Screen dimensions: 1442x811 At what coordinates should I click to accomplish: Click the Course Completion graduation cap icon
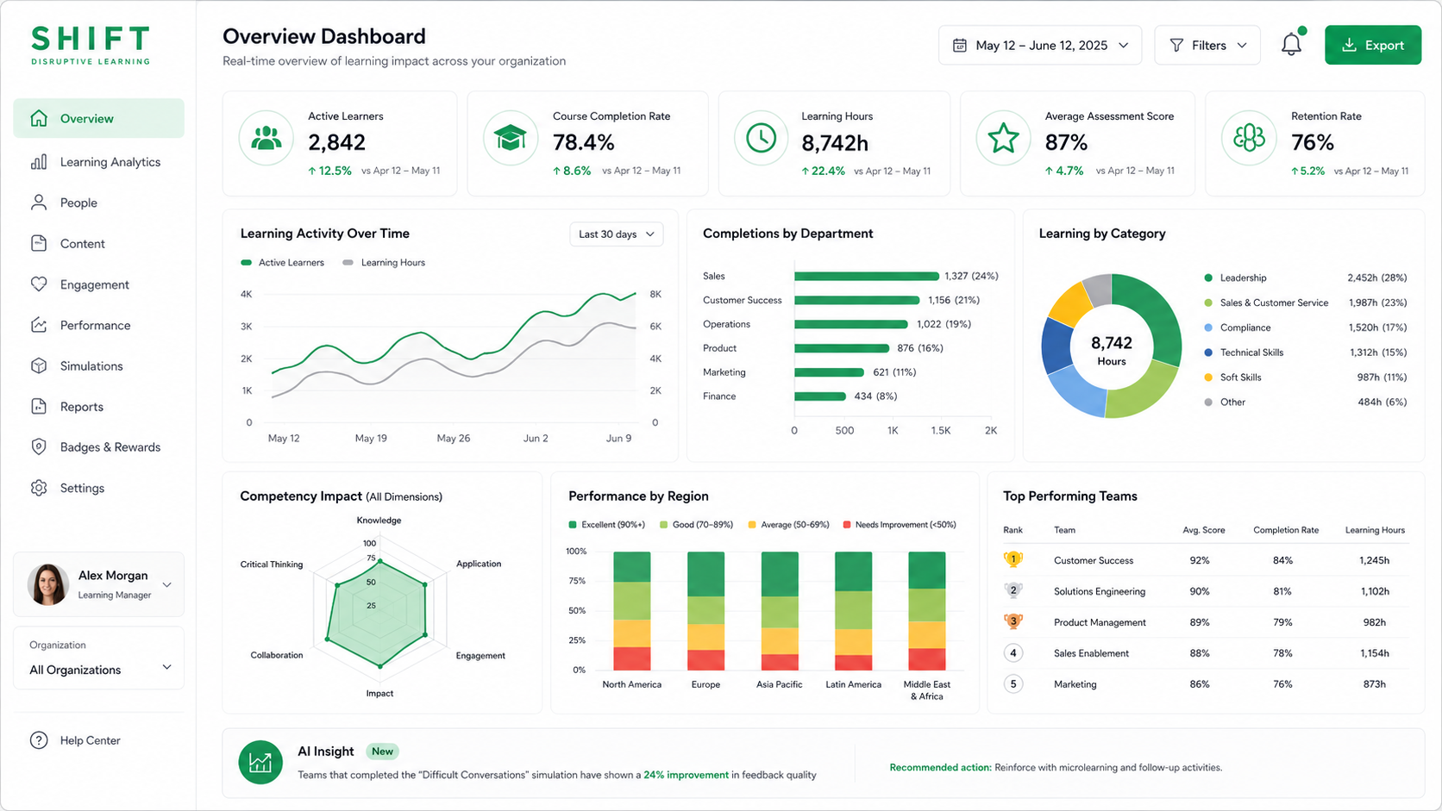(x=511, y=138)
